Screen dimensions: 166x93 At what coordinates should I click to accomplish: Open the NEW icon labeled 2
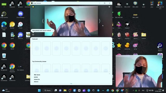pos(4,5)
